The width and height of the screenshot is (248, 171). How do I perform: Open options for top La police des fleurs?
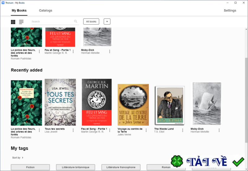click(39, 51)
